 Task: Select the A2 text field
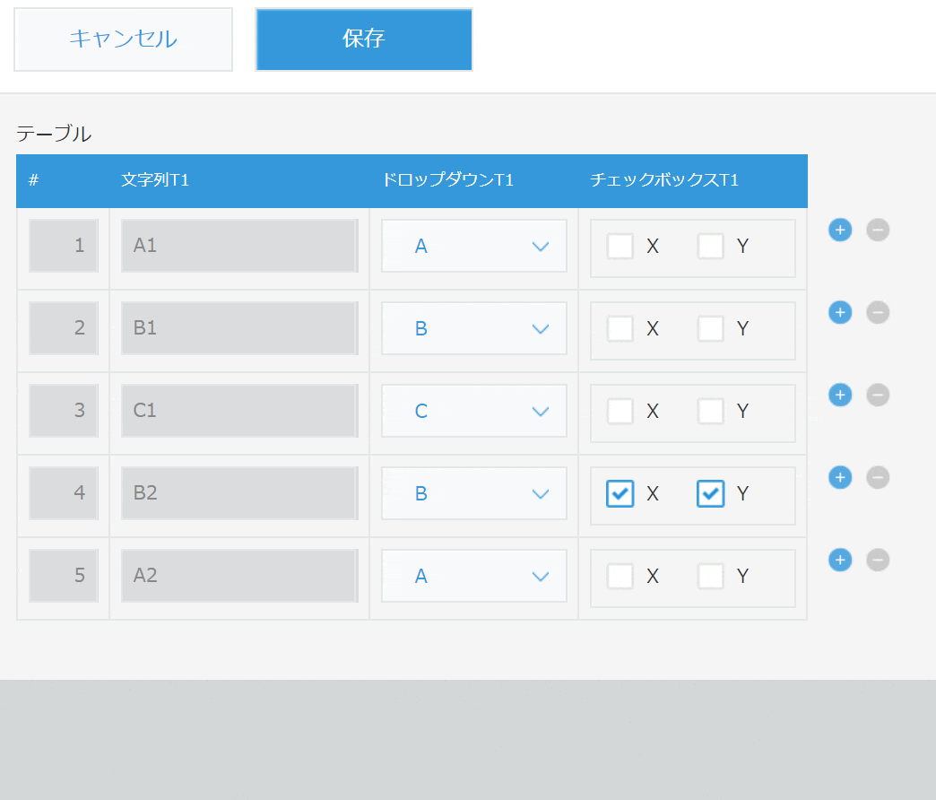point(239,575)
